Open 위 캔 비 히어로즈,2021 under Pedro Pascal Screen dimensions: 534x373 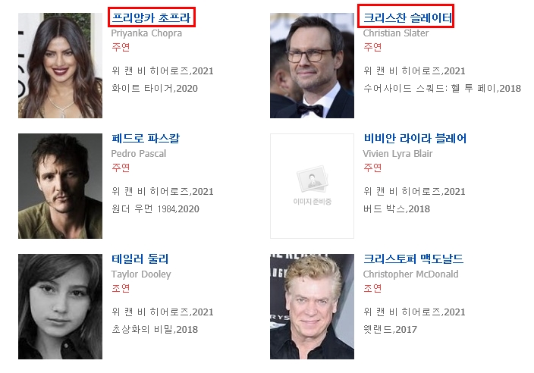tap(162, 192)
